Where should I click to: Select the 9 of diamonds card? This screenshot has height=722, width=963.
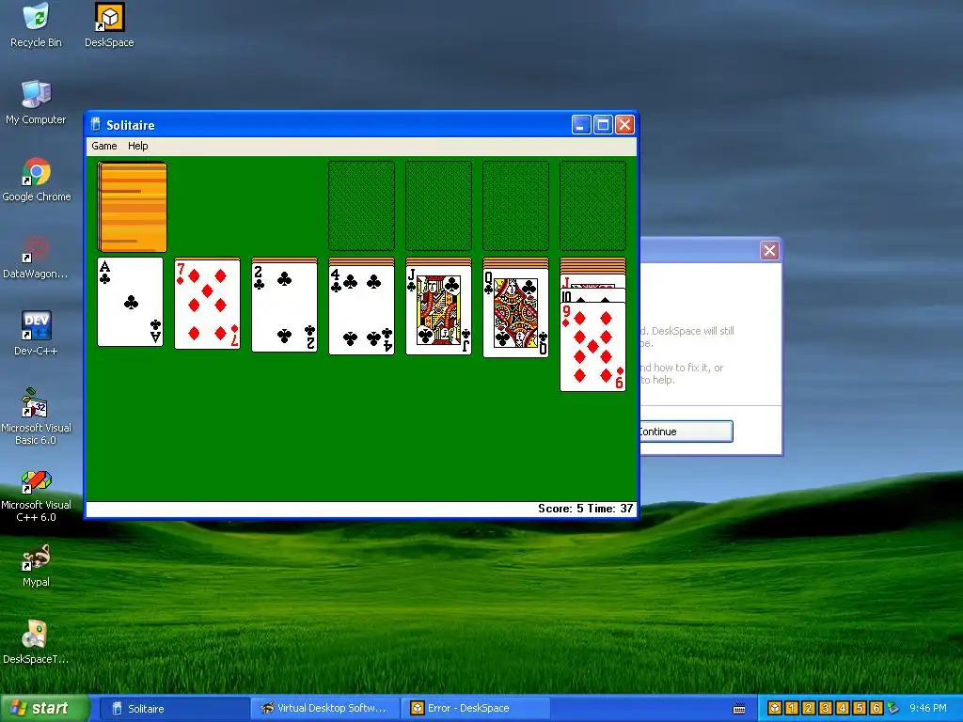coord(592,347)
